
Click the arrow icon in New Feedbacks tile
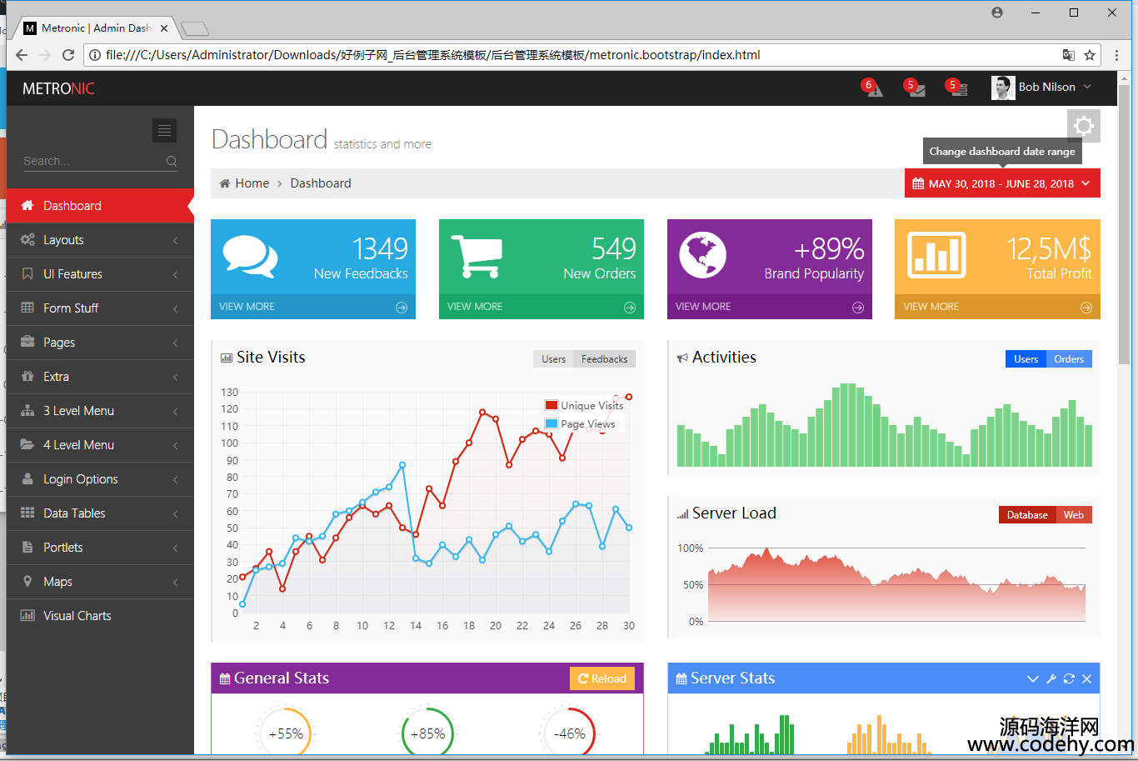click(402, 308)
